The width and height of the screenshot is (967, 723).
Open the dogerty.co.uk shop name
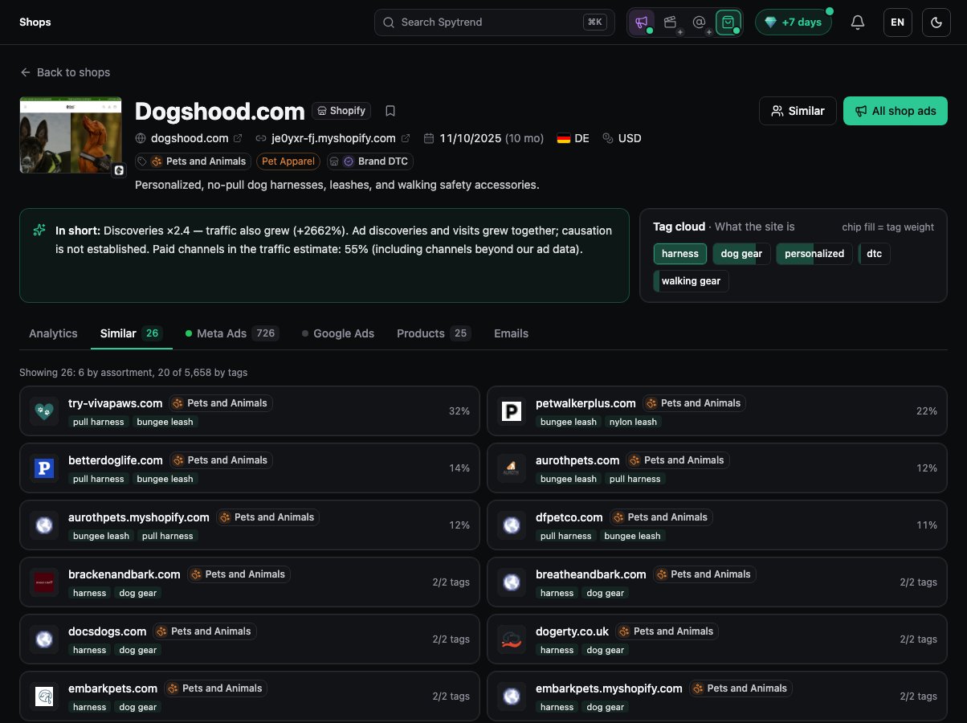(573, 631)
